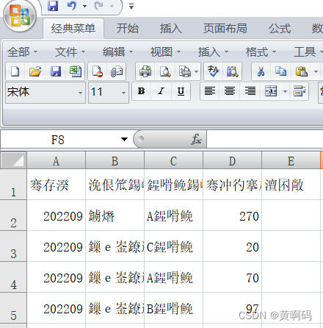Click the Print Preview magnifier icon
This screenshot has height=328, width=323.
point(165,71)
